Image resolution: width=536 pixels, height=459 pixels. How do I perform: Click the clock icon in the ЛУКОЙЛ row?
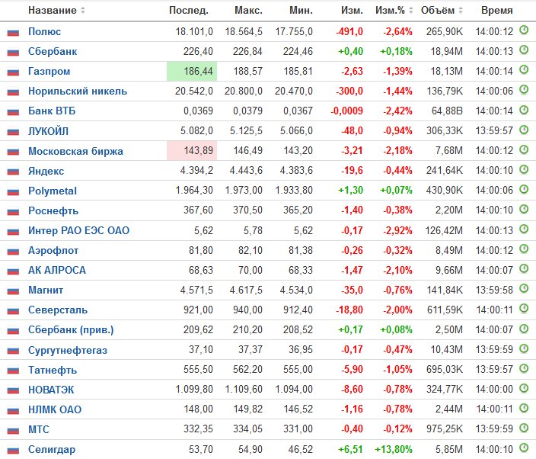pyautogui.click(x=524, y=130)
